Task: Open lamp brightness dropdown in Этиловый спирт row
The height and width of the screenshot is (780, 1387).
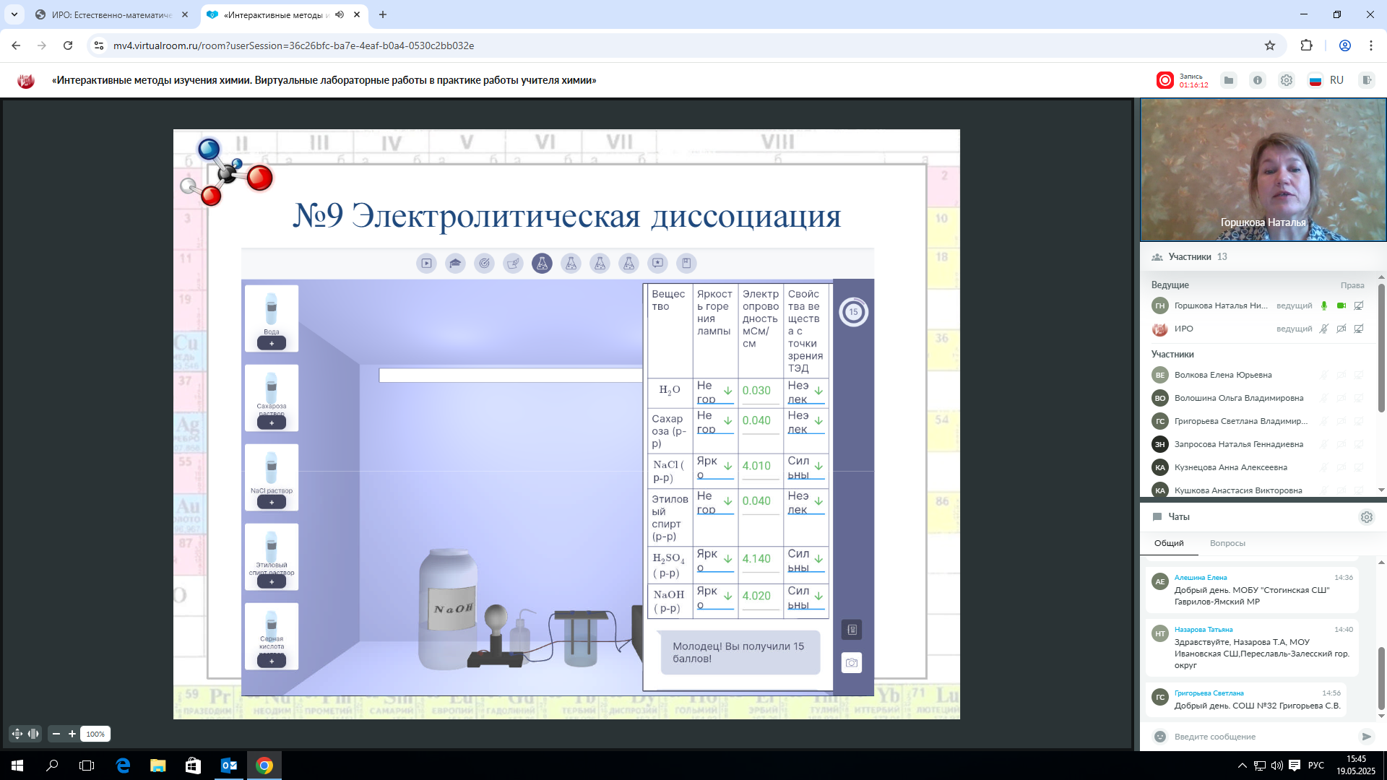Action: point(715,503)
